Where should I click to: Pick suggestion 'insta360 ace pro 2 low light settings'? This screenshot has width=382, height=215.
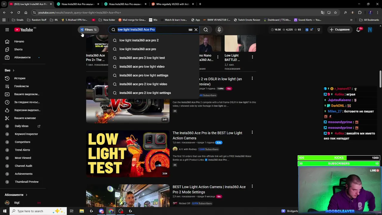pos(154,93)
